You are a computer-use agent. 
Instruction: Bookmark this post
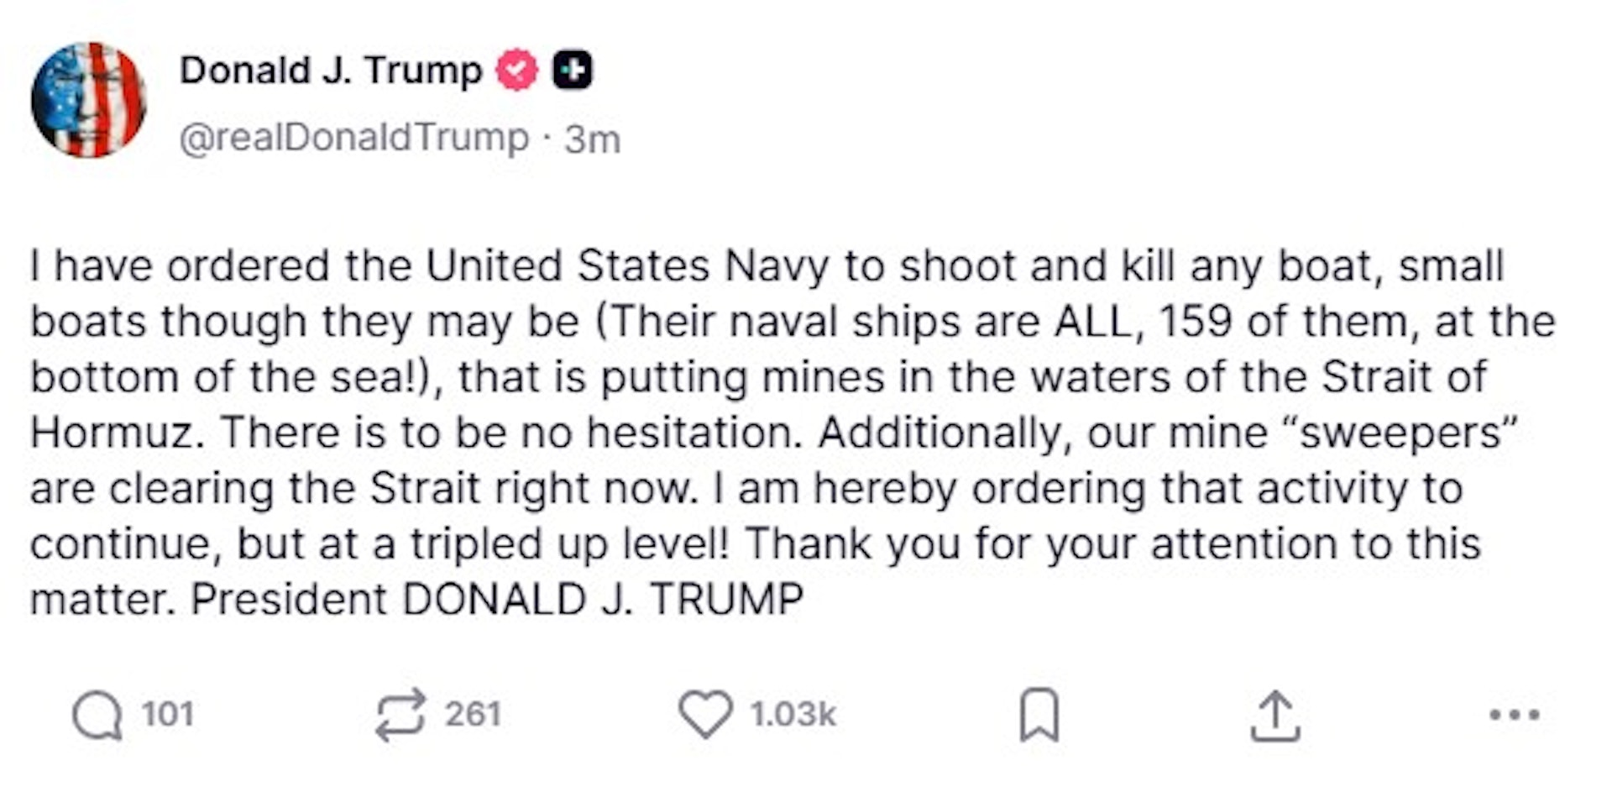pyautogui.click(x=1039, y=715)
